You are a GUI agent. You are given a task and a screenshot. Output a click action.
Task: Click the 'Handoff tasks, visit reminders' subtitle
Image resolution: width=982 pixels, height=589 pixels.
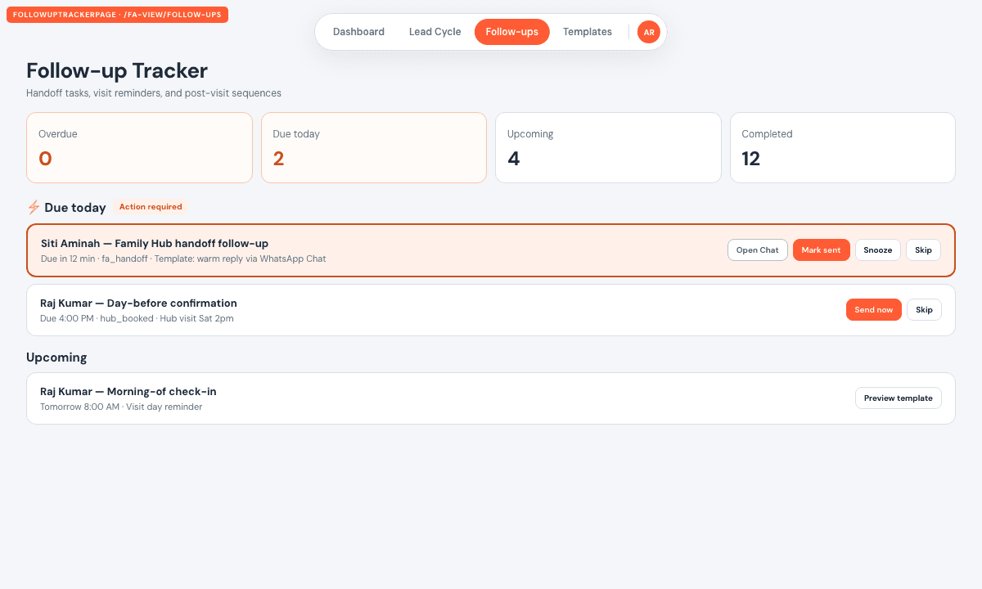click(x=154, y=93)
